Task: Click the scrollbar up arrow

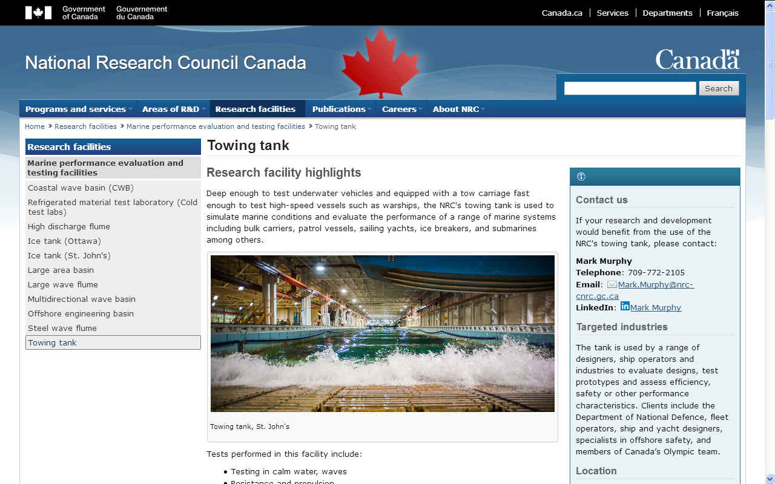Action: 770,5
